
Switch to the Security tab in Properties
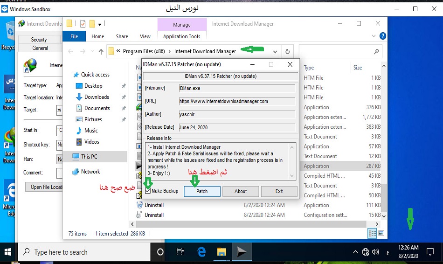tap(39, 40)
